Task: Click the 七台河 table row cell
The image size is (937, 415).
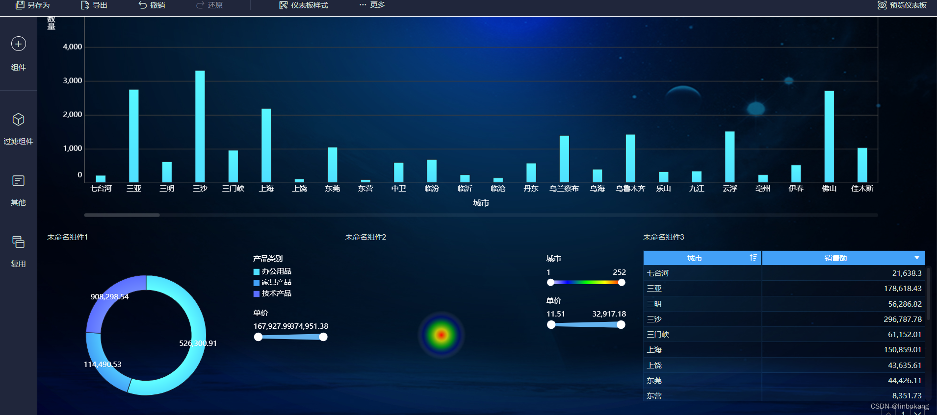Action: coord(702,273)
